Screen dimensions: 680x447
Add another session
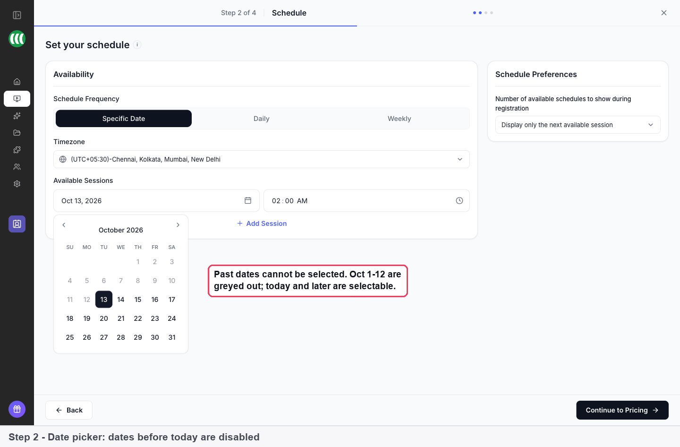262,223
